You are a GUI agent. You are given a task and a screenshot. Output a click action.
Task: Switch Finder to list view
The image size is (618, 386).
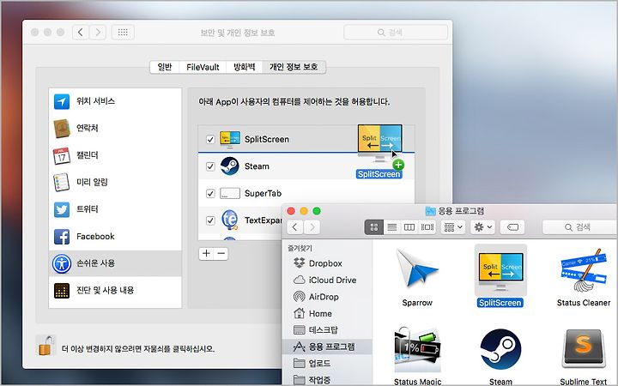click(391, 227)
